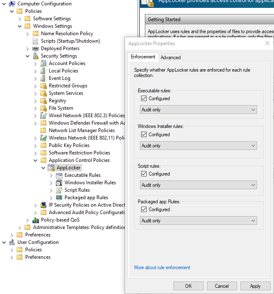The width and height of the screenshot is (274, 294).
Task: Uncheck Configured under Executable rules
Action: pos(144,99)
